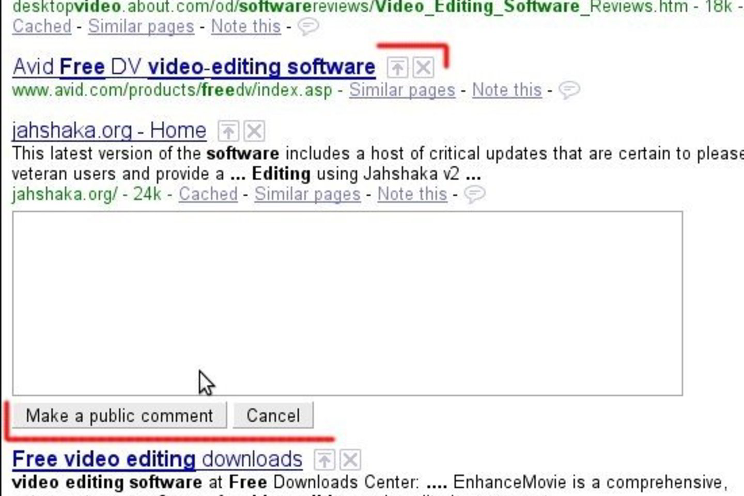Click Note this for avid.com result
The width and height of the screenshot is (744, 496).
tap(507, 90)
